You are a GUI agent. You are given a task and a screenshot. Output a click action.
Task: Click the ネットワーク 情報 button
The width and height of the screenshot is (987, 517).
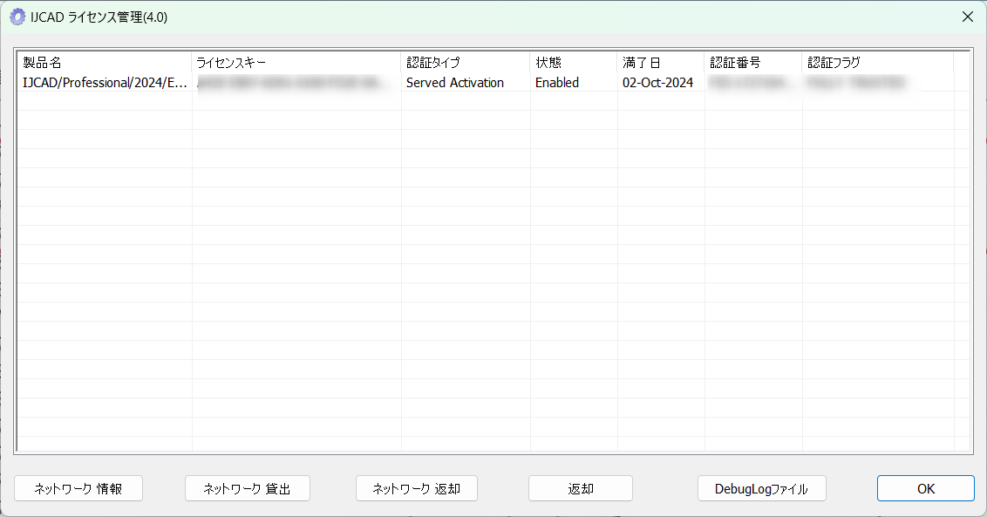point(78,488)
